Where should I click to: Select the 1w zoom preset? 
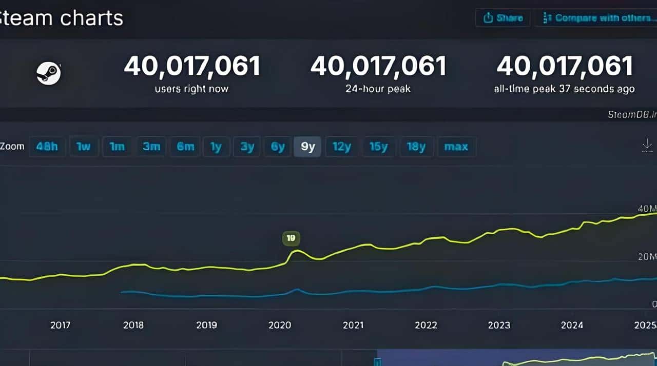[x=84, y=146]
